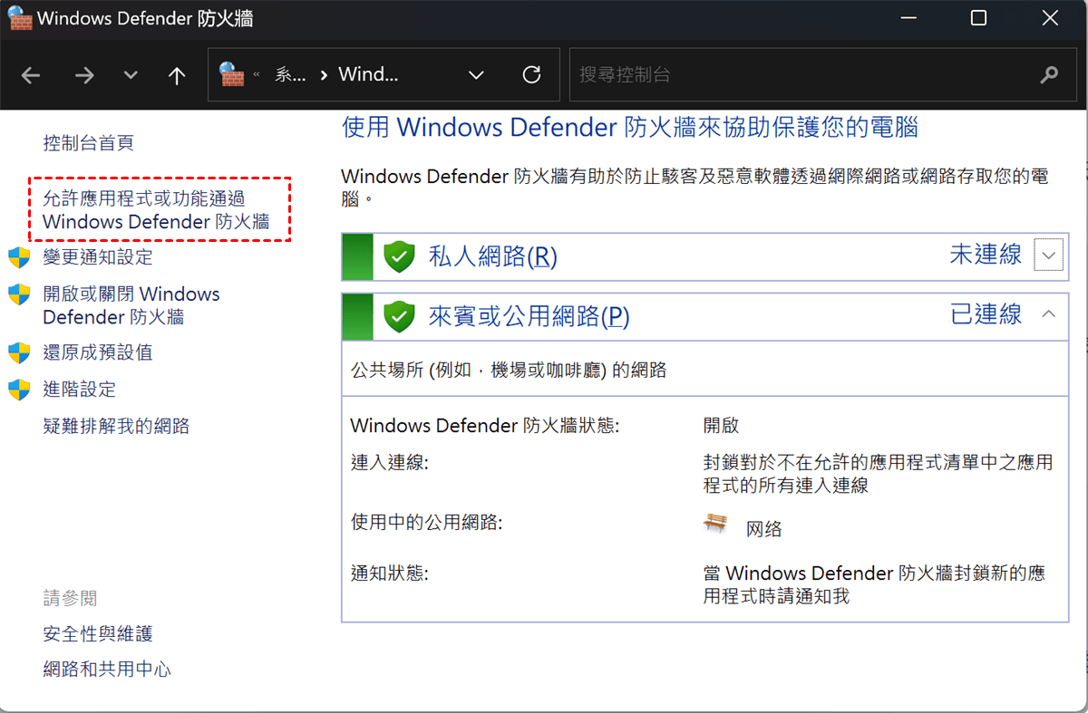
Task: Click the 開啟 firewall status value
Action: 722,426
